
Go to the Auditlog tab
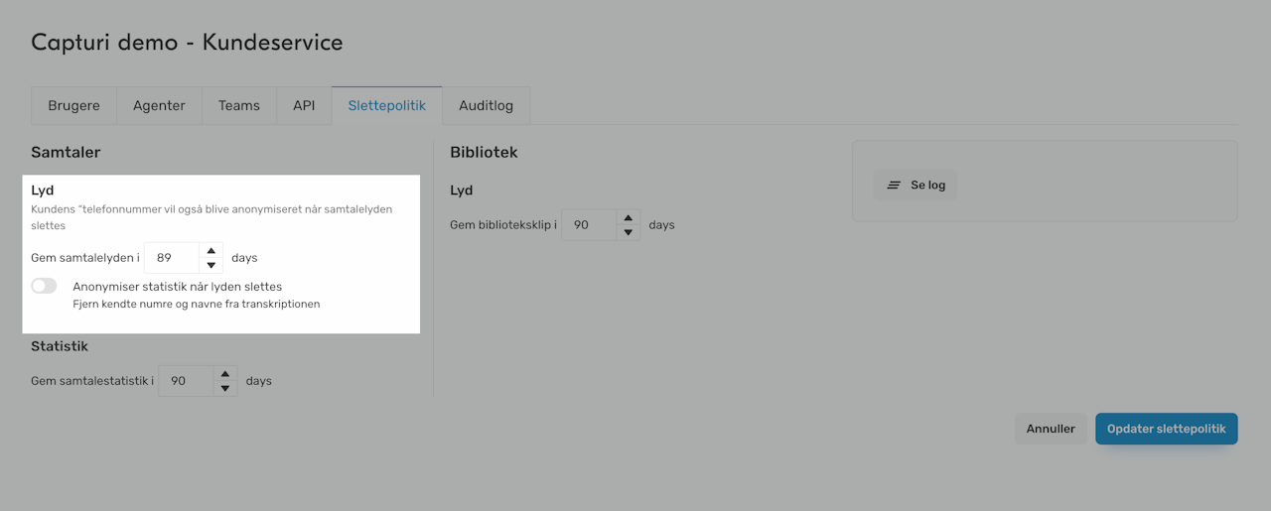click(486, 106)
